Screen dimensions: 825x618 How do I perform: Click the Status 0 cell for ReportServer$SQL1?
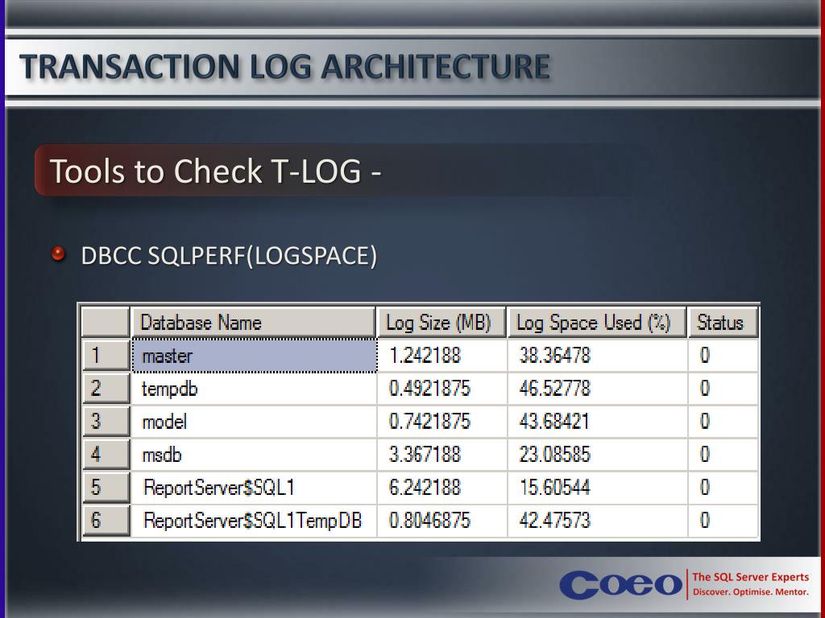coord(723,488)
